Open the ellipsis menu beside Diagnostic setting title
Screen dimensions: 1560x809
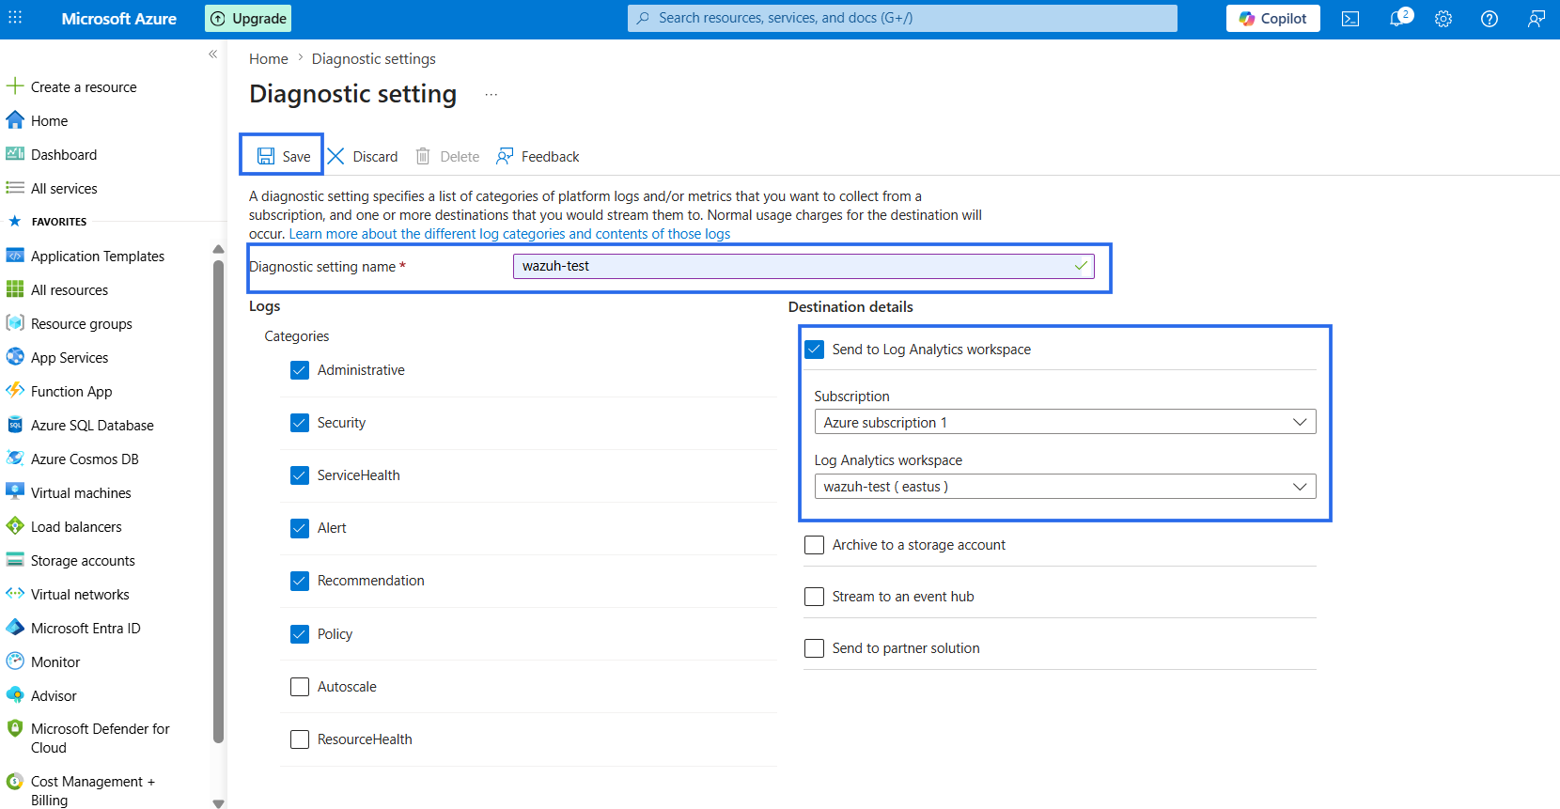491,95
